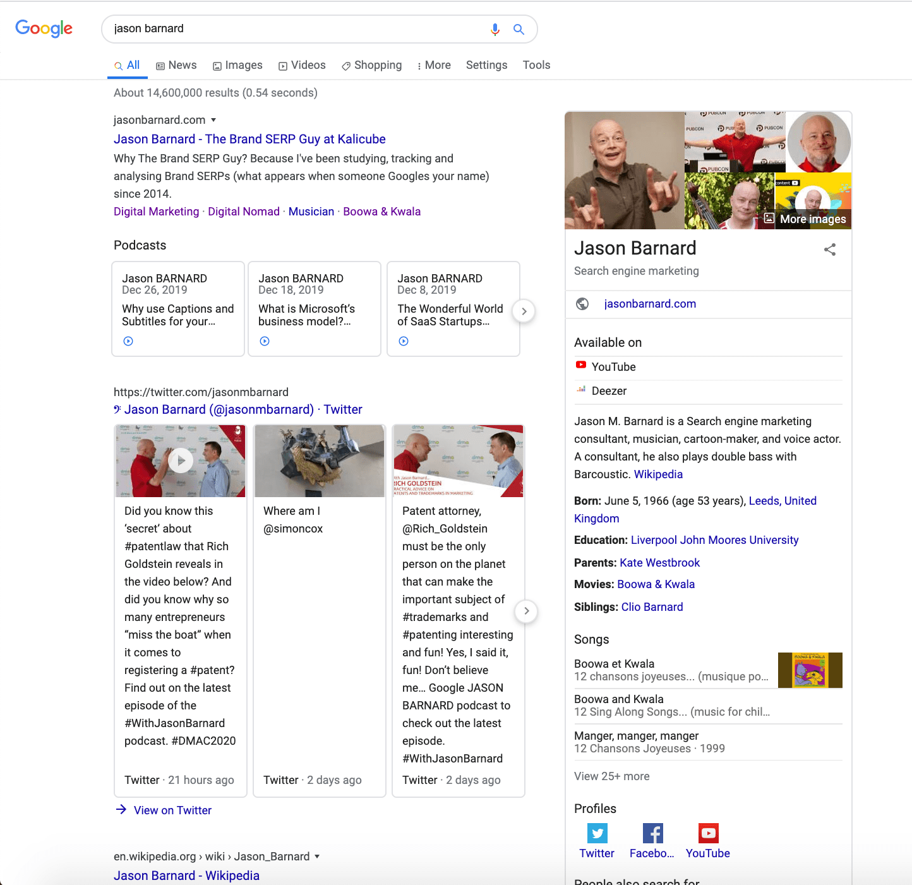Open the Jason Barnard - Wikipedia result

tap(186, 876)
